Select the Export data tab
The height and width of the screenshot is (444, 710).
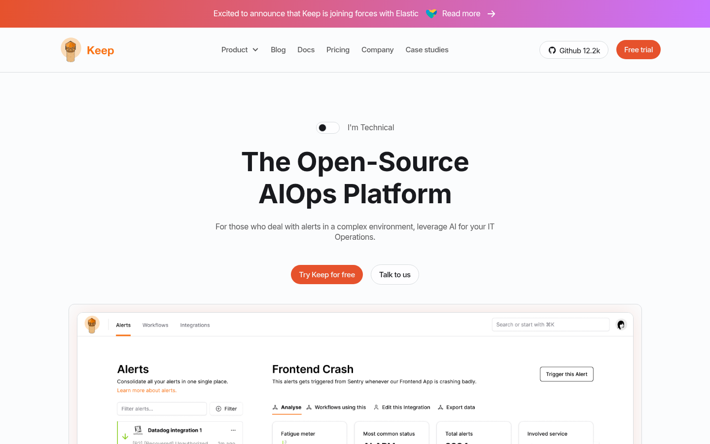(x=456, y=407)
